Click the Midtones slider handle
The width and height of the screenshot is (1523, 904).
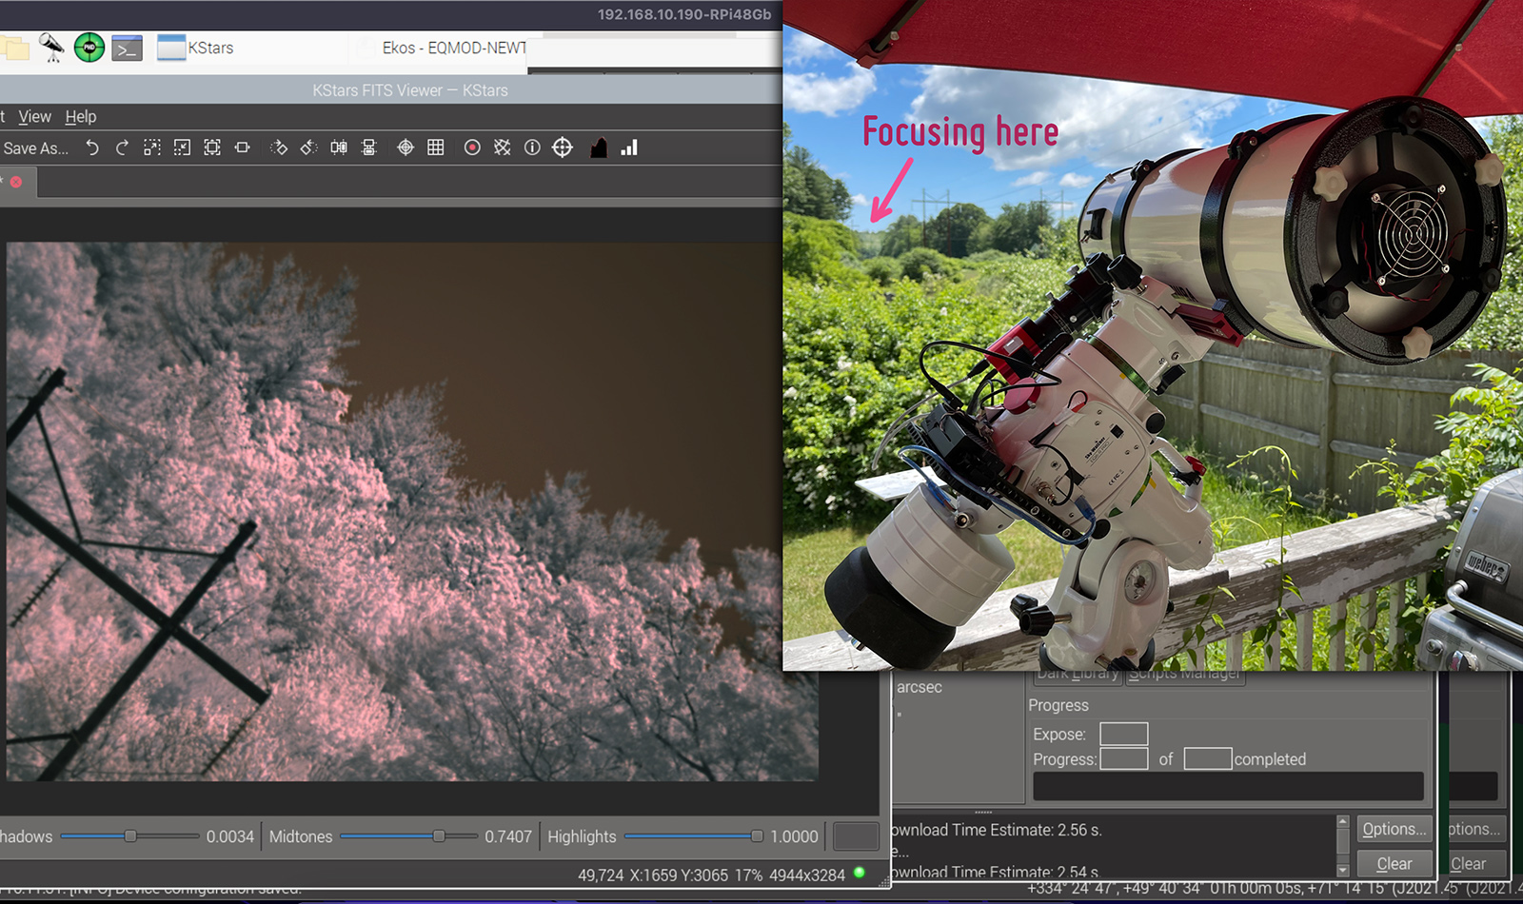pos(439,836)
